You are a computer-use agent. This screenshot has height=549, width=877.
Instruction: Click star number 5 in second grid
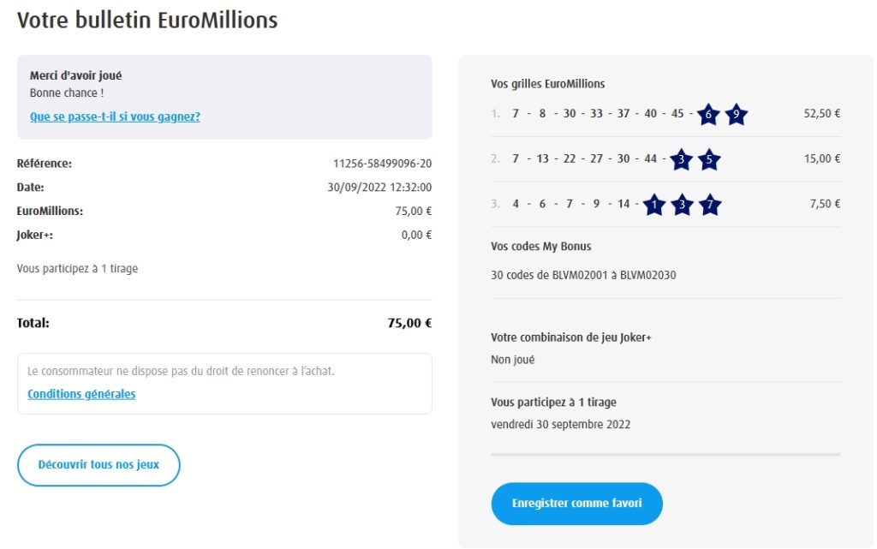pyautogui.click(x=709, y=159)
